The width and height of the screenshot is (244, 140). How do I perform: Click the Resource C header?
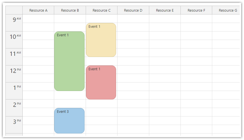(102, 10)
